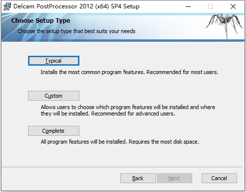The width and height of the screenshot is (246, 192).
Task: Click the Delcam PostProcessor 2012 title text
Action: (76, 6)
